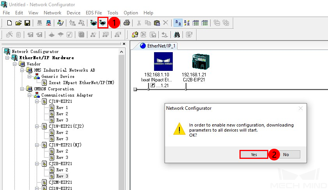Collapse the CJ1W-EIP21(CJ2) node
The height and width of the screenshot is (190, 328).
tap(37, 126)
